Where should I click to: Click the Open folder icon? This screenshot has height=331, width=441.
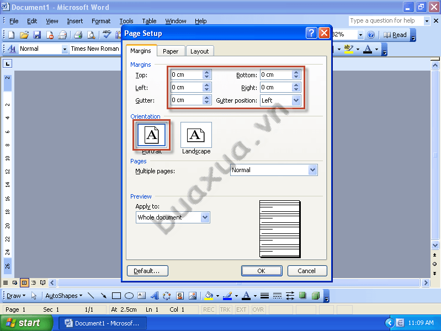coord(24,35)
